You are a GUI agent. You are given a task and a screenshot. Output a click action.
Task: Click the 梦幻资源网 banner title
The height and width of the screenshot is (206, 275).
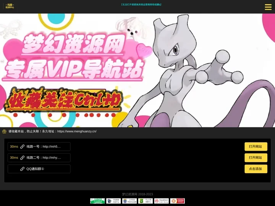coord(73,44)
